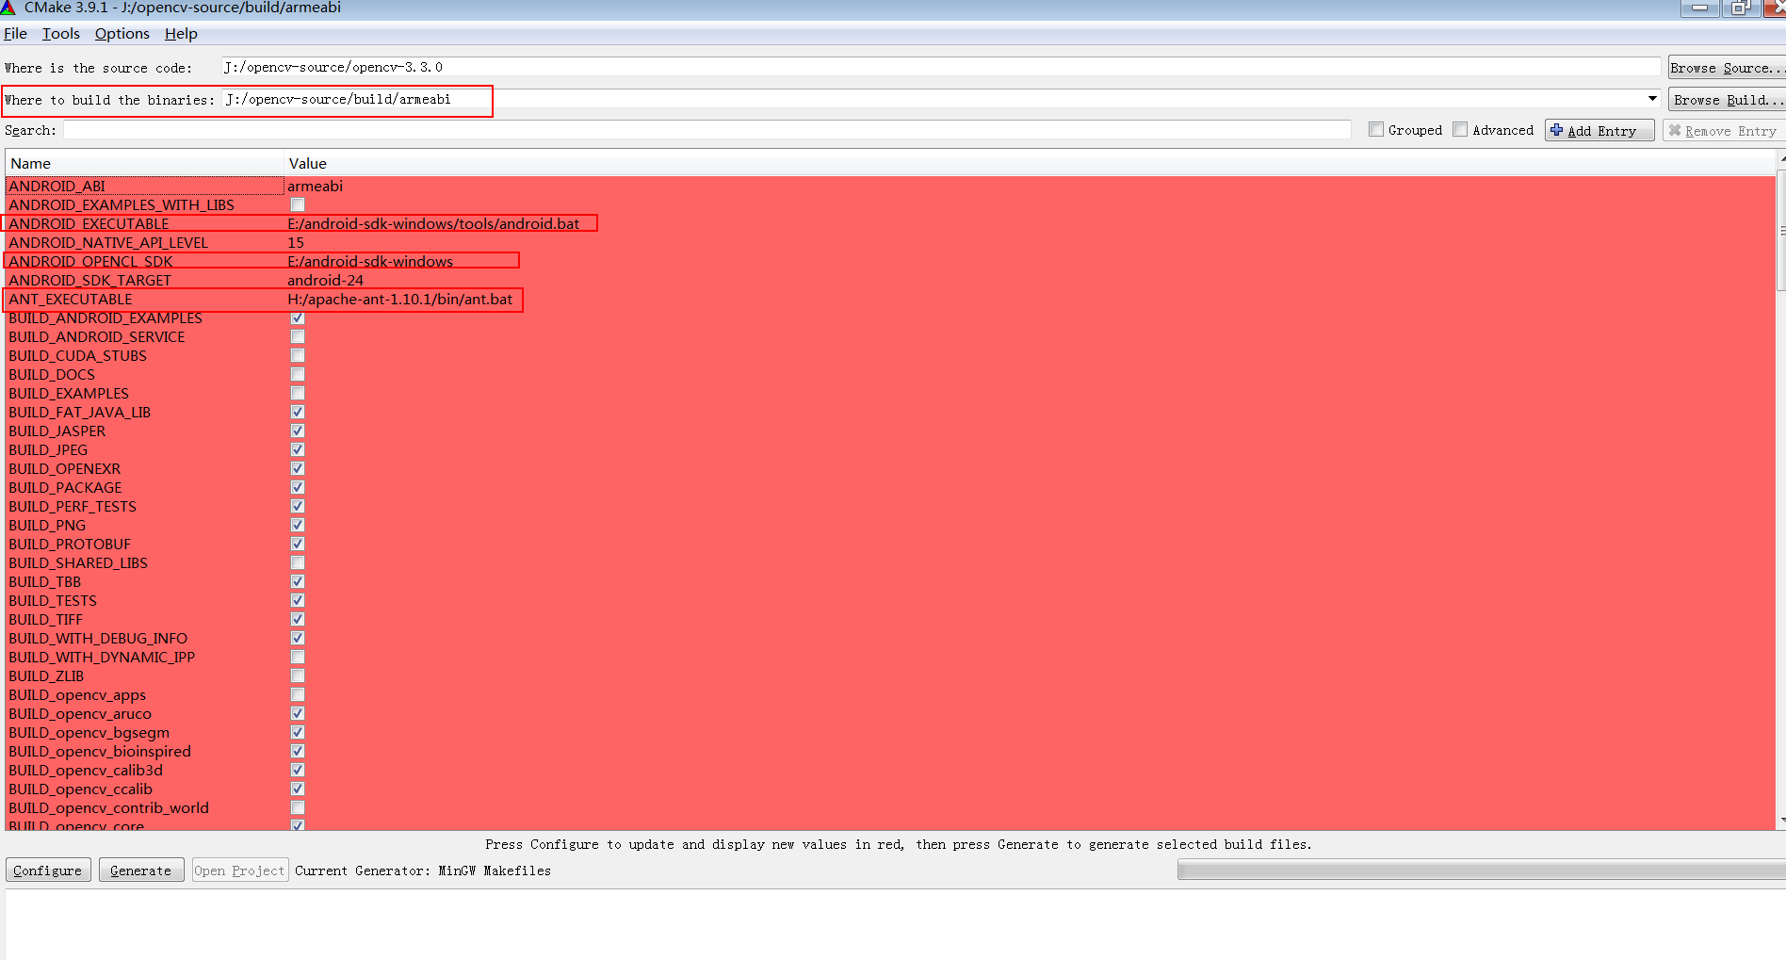Check BUILD_ZLIB checkbox

coord(298,676)
